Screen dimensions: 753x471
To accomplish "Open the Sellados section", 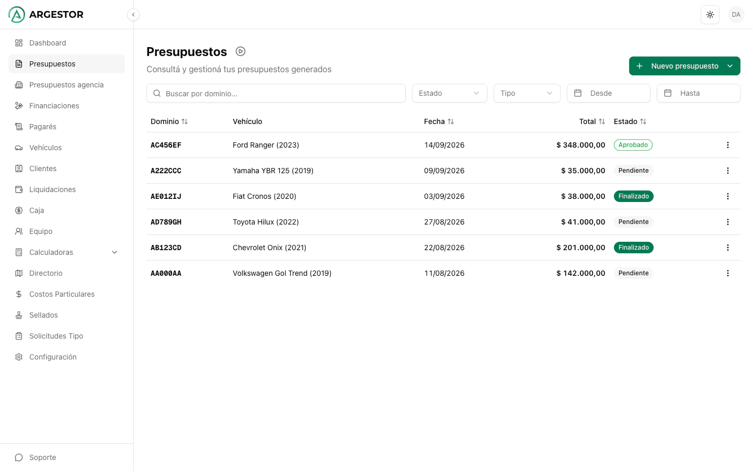I will [x=66, y=315].
